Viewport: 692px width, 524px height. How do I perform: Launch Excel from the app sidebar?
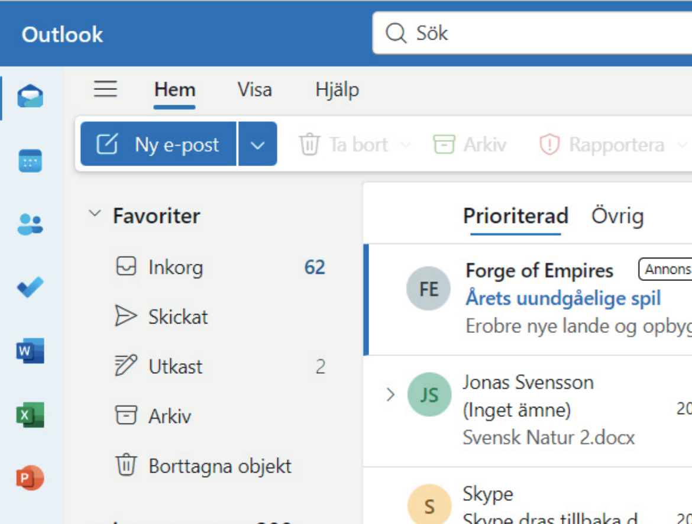[x=30, y=415]
